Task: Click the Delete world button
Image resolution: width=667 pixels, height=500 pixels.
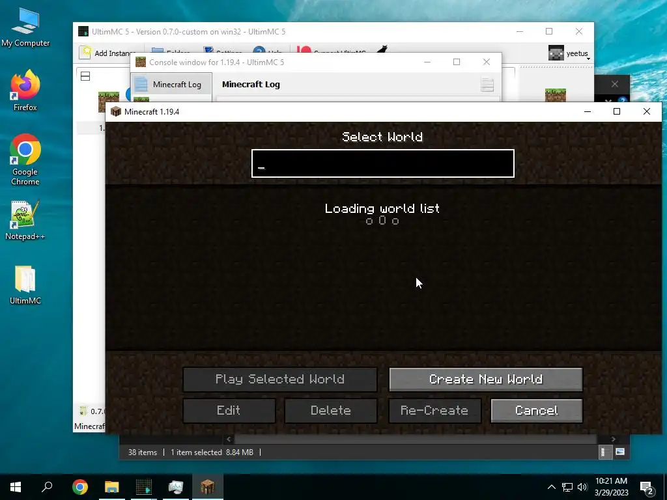Action: pyautogui.click(x=330, y=410)
